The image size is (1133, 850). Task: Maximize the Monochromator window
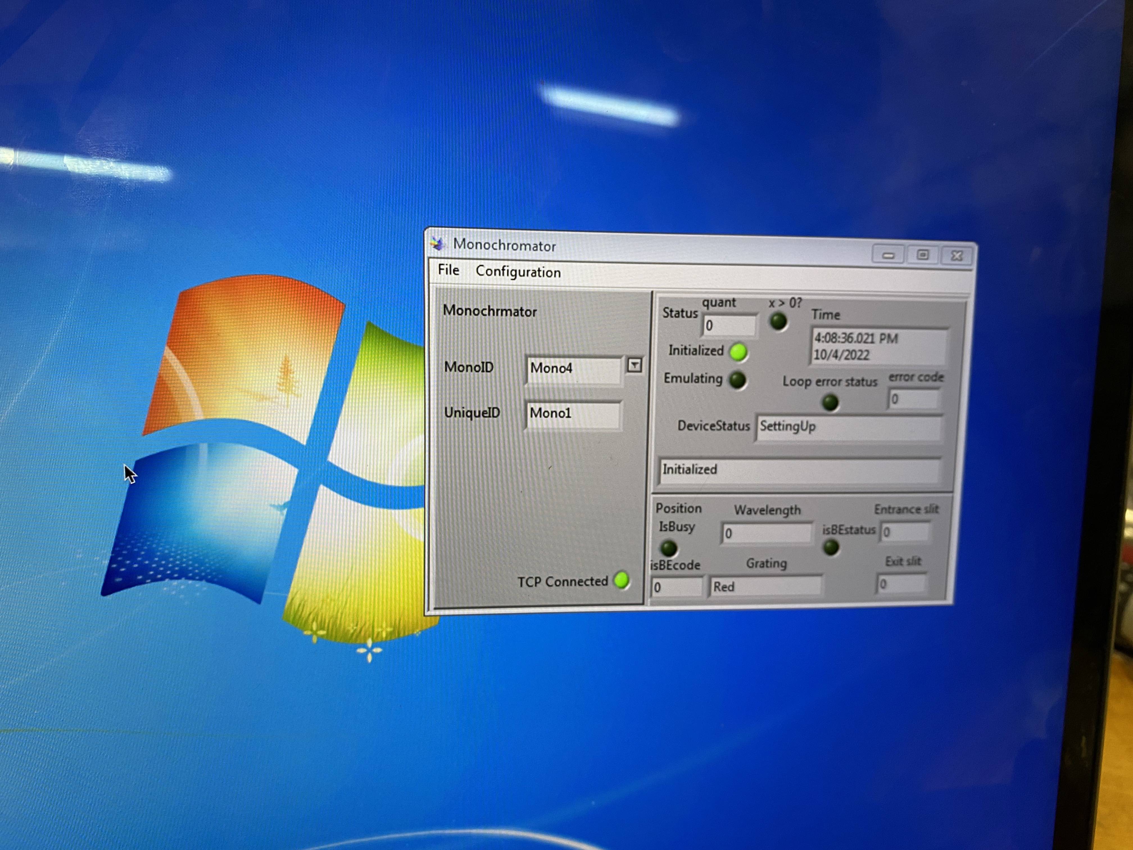[x=923, y=255]
